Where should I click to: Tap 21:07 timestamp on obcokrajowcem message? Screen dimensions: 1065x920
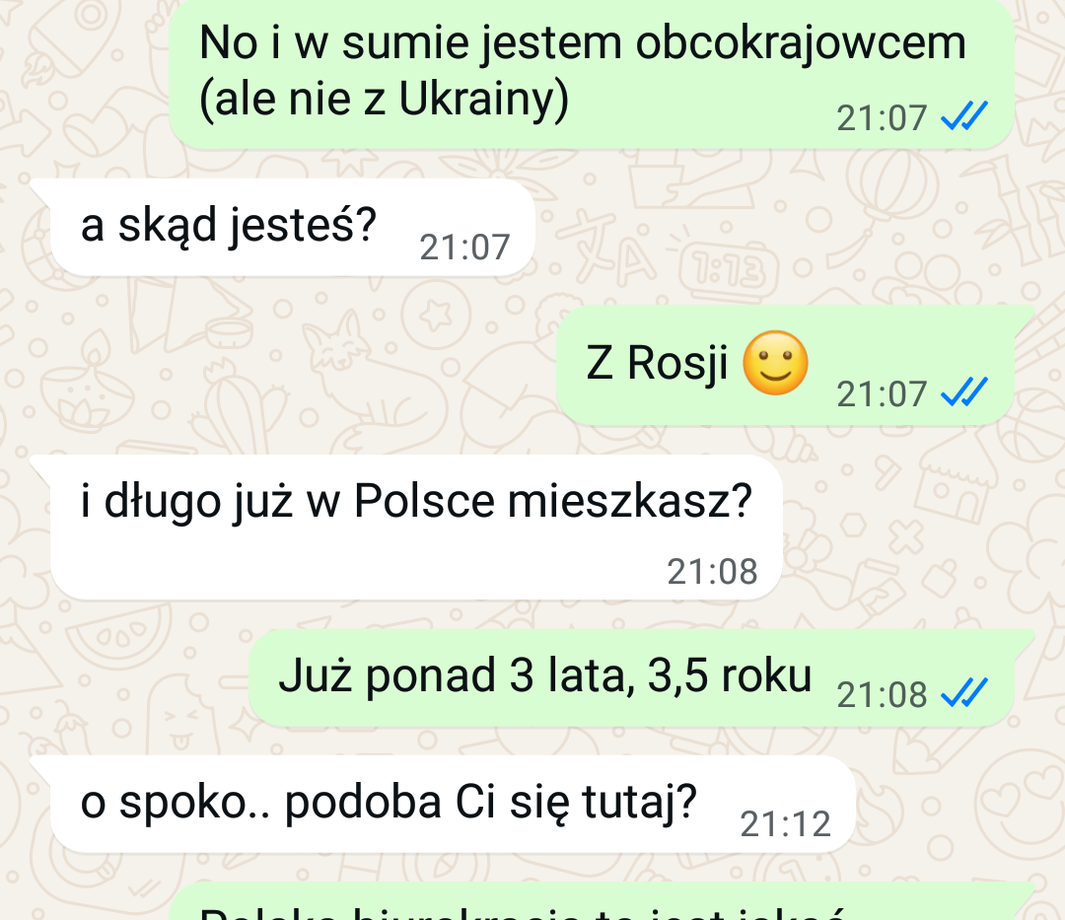(x=881, y=118)
